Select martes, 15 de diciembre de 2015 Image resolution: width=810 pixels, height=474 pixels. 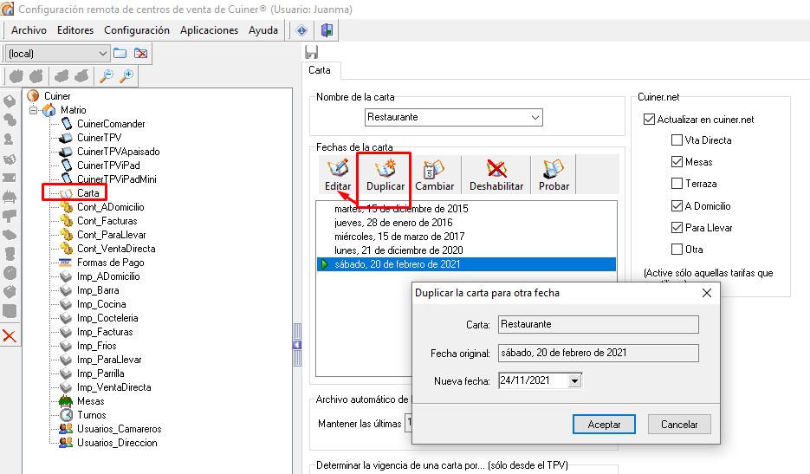(x=466, y=209)
